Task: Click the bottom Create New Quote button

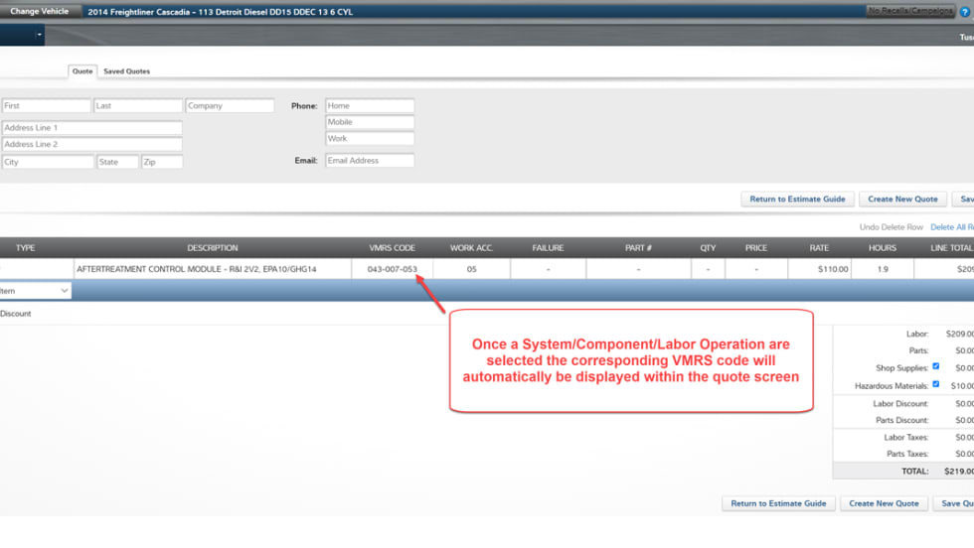Action: click(x=884, y=503)
